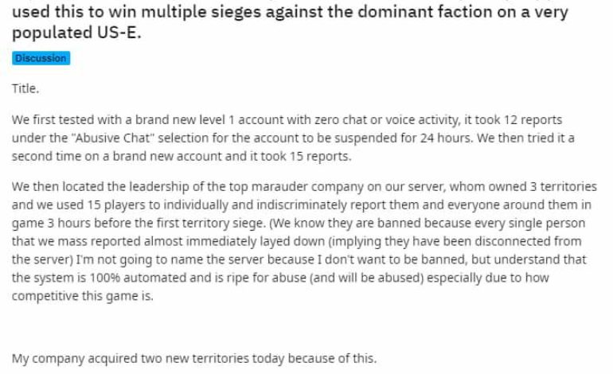Click the sentence "My company acquired two new territories"
The width and height of the screenshot is (613, 374).
pos(194,358)
